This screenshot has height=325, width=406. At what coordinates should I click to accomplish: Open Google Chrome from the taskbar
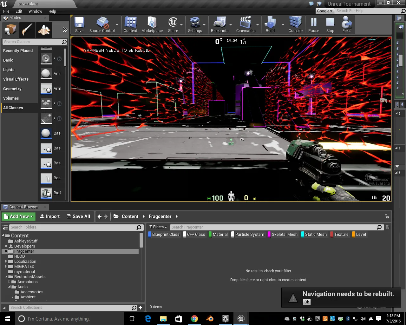pyautogui.click(x=194, y=319)
